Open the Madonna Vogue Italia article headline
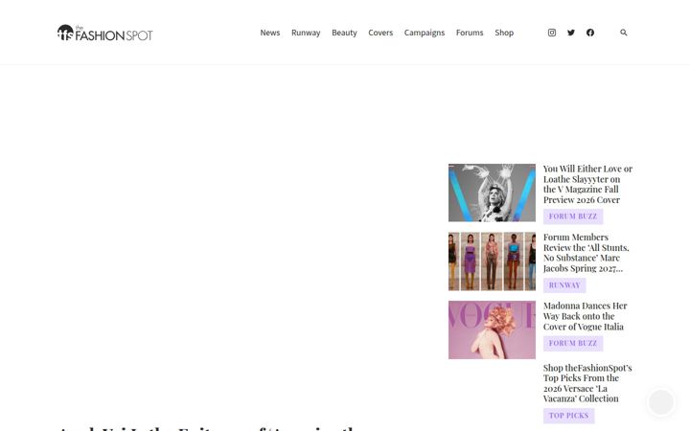Viewport: 690px width, 431px height. click(585, 316)
